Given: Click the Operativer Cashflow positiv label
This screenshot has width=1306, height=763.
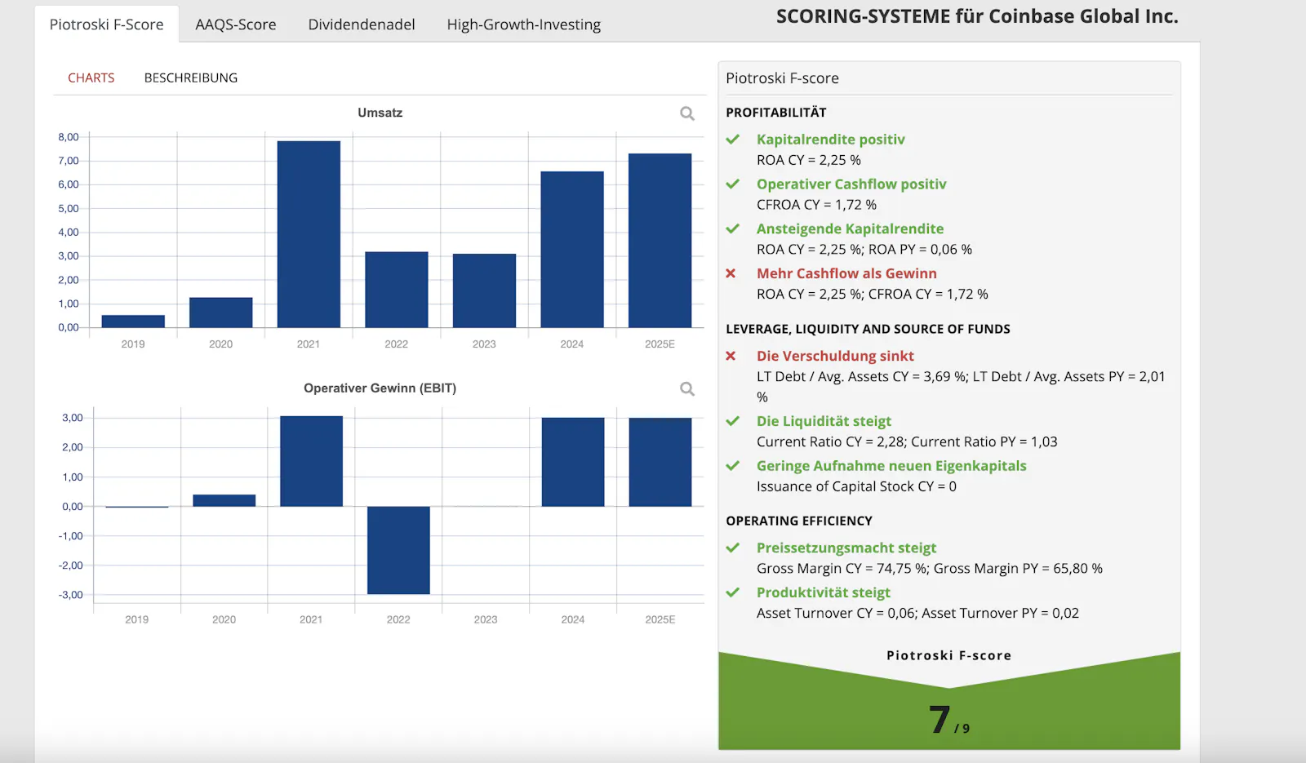Looking at the screenshot, I should coord(851,184).
